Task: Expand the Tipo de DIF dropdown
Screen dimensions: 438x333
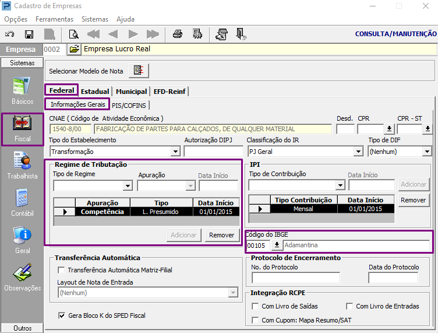Action: (427, 152)
